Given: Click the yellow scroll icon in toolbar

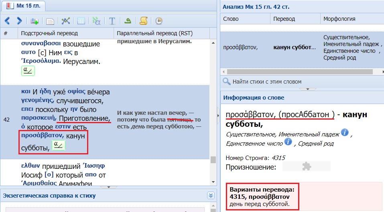Looking at the screenshot, I should coord(143,21).
